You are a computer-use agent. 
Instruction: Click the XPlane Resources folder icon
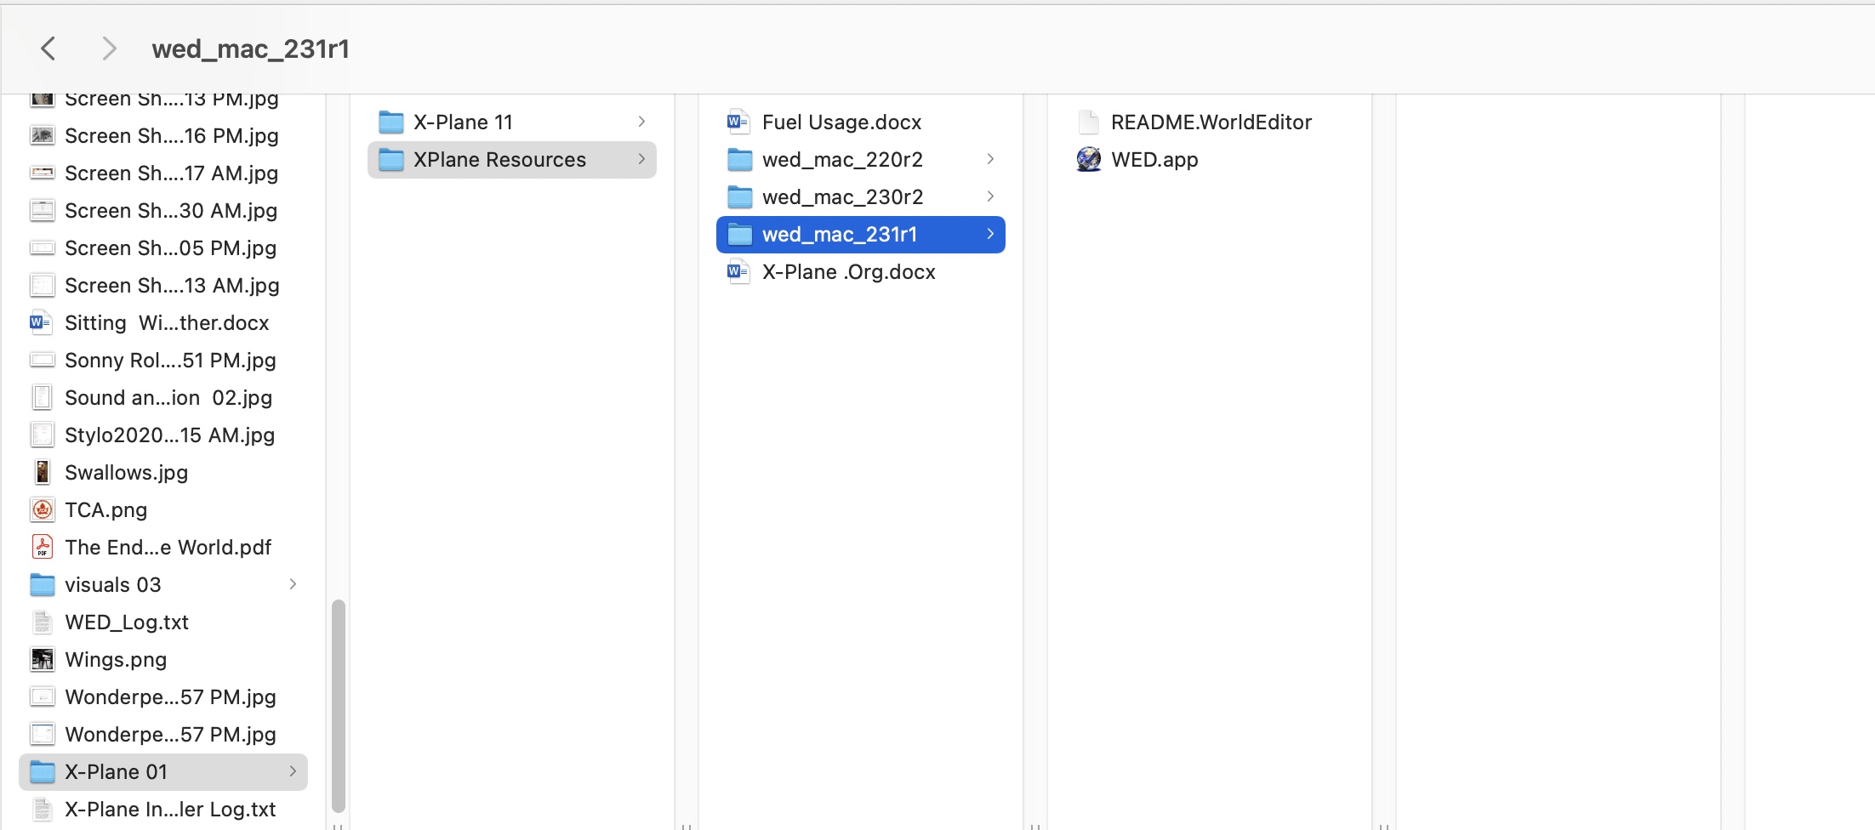pyautogui.click(x=391, y=159)
